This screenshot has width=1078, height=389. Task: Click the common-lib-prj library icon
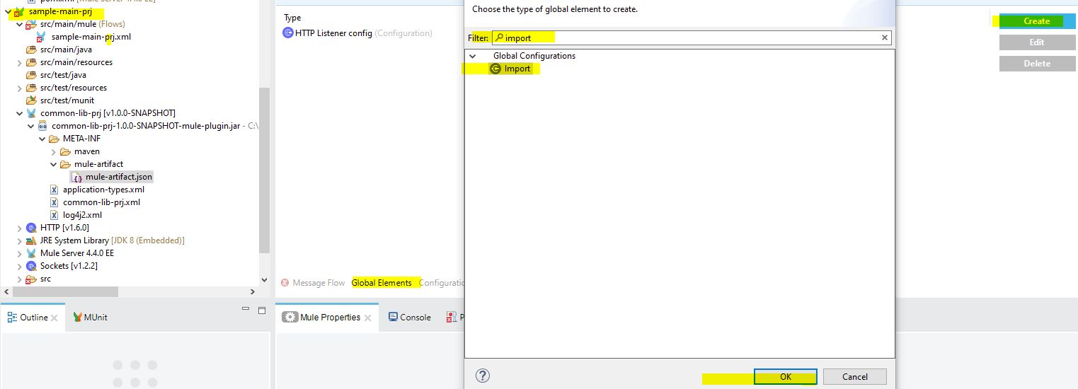31,113
